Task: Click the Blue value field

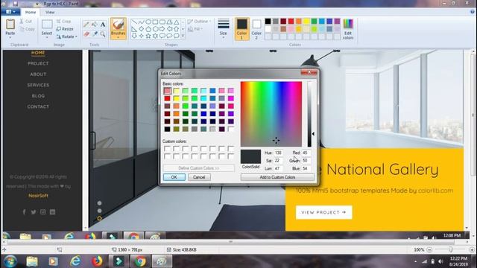Action: (306, 168)
